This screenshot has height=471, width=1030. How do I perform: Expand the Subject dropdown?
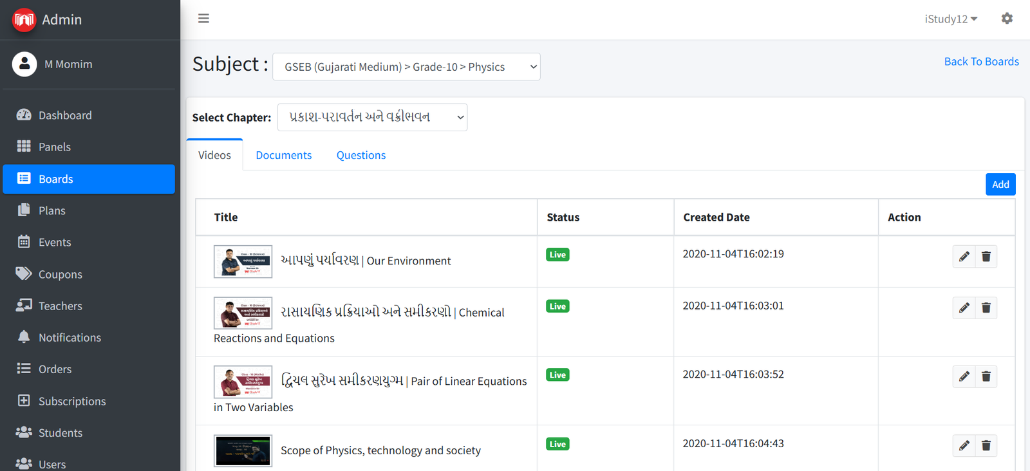pos(406,67)
